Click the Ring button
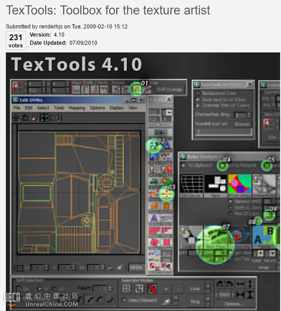Screen dimensions: 281x311 [x=195, y=302]
